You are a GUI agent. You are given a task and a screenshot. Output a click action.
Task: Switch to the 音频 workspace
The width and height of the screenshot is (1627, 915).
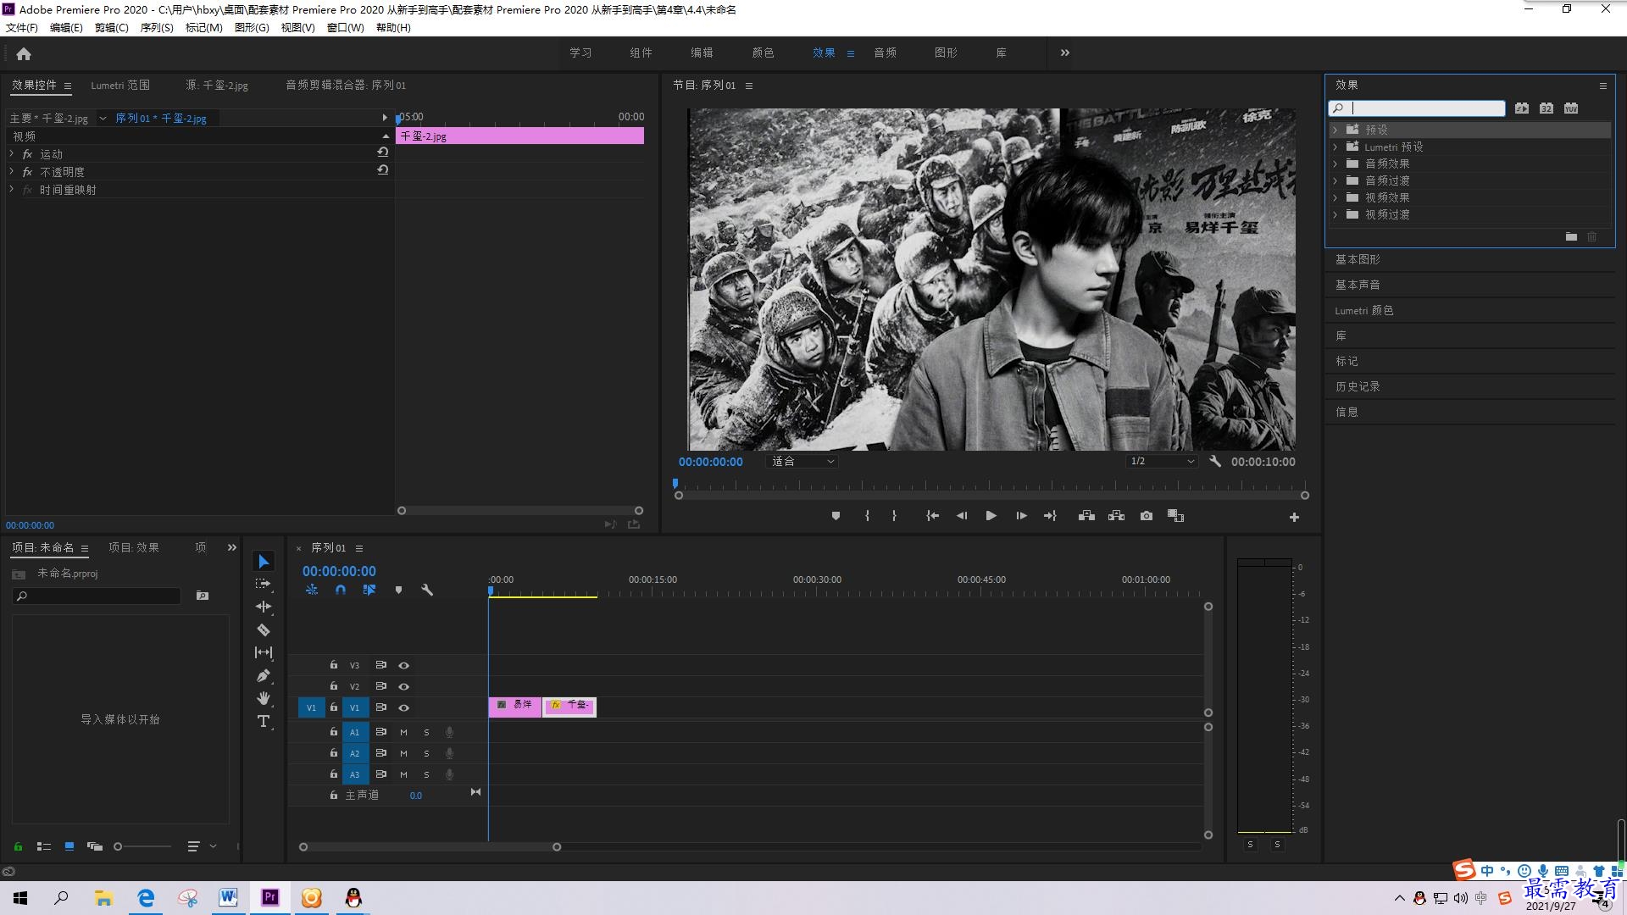coord(886,53)
